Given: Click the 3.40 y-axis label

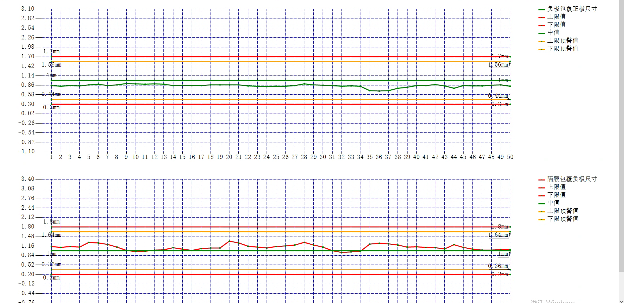Looking at the screenshot, I should (28, 179).
